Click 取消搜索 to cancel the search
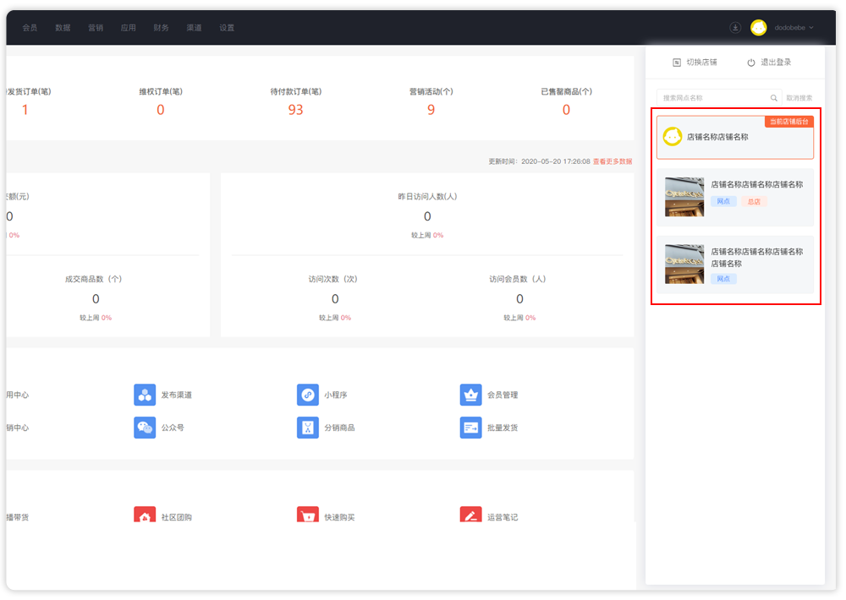Viewport: 846px width, 600px height. (x=799, y=98)
